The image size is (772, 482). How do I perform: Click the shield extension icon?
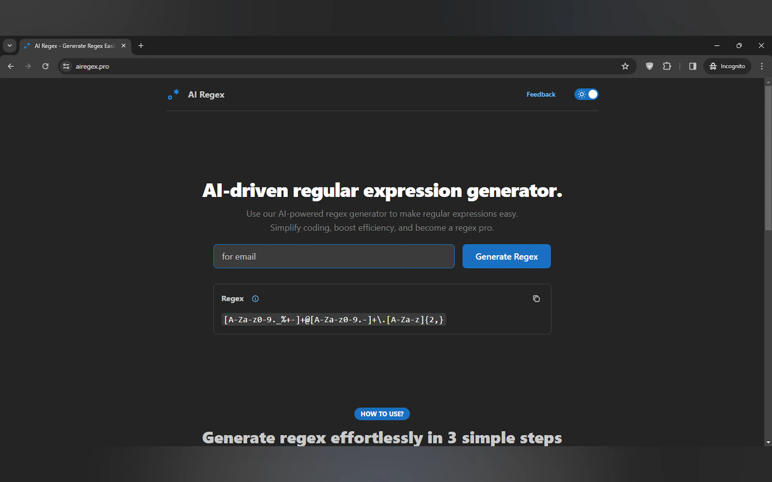point(650,66)
